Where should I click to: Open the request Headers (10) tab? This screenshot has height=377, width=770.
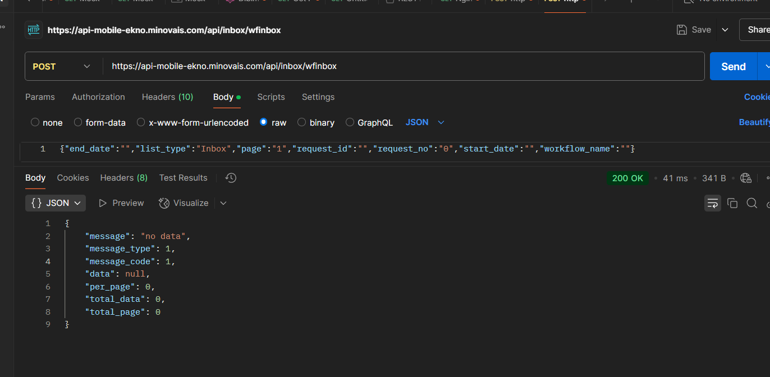click(167, 97)
